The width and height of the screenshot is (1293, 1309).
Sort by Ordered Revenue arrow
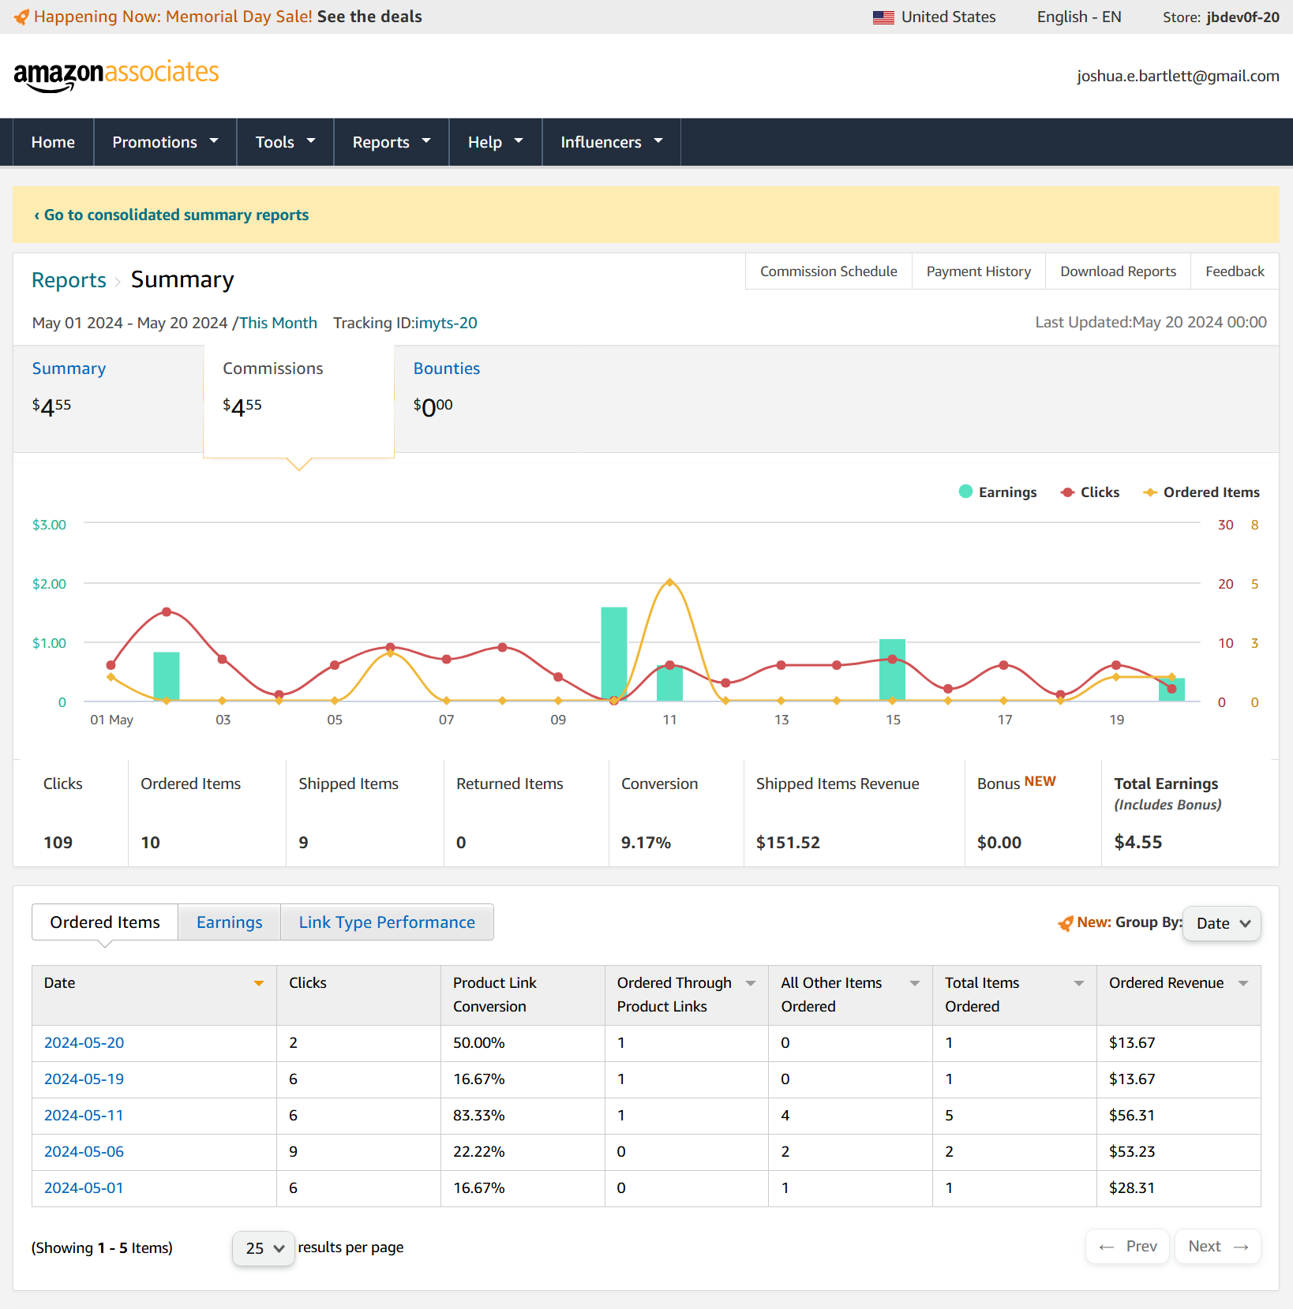point(1243,983)
